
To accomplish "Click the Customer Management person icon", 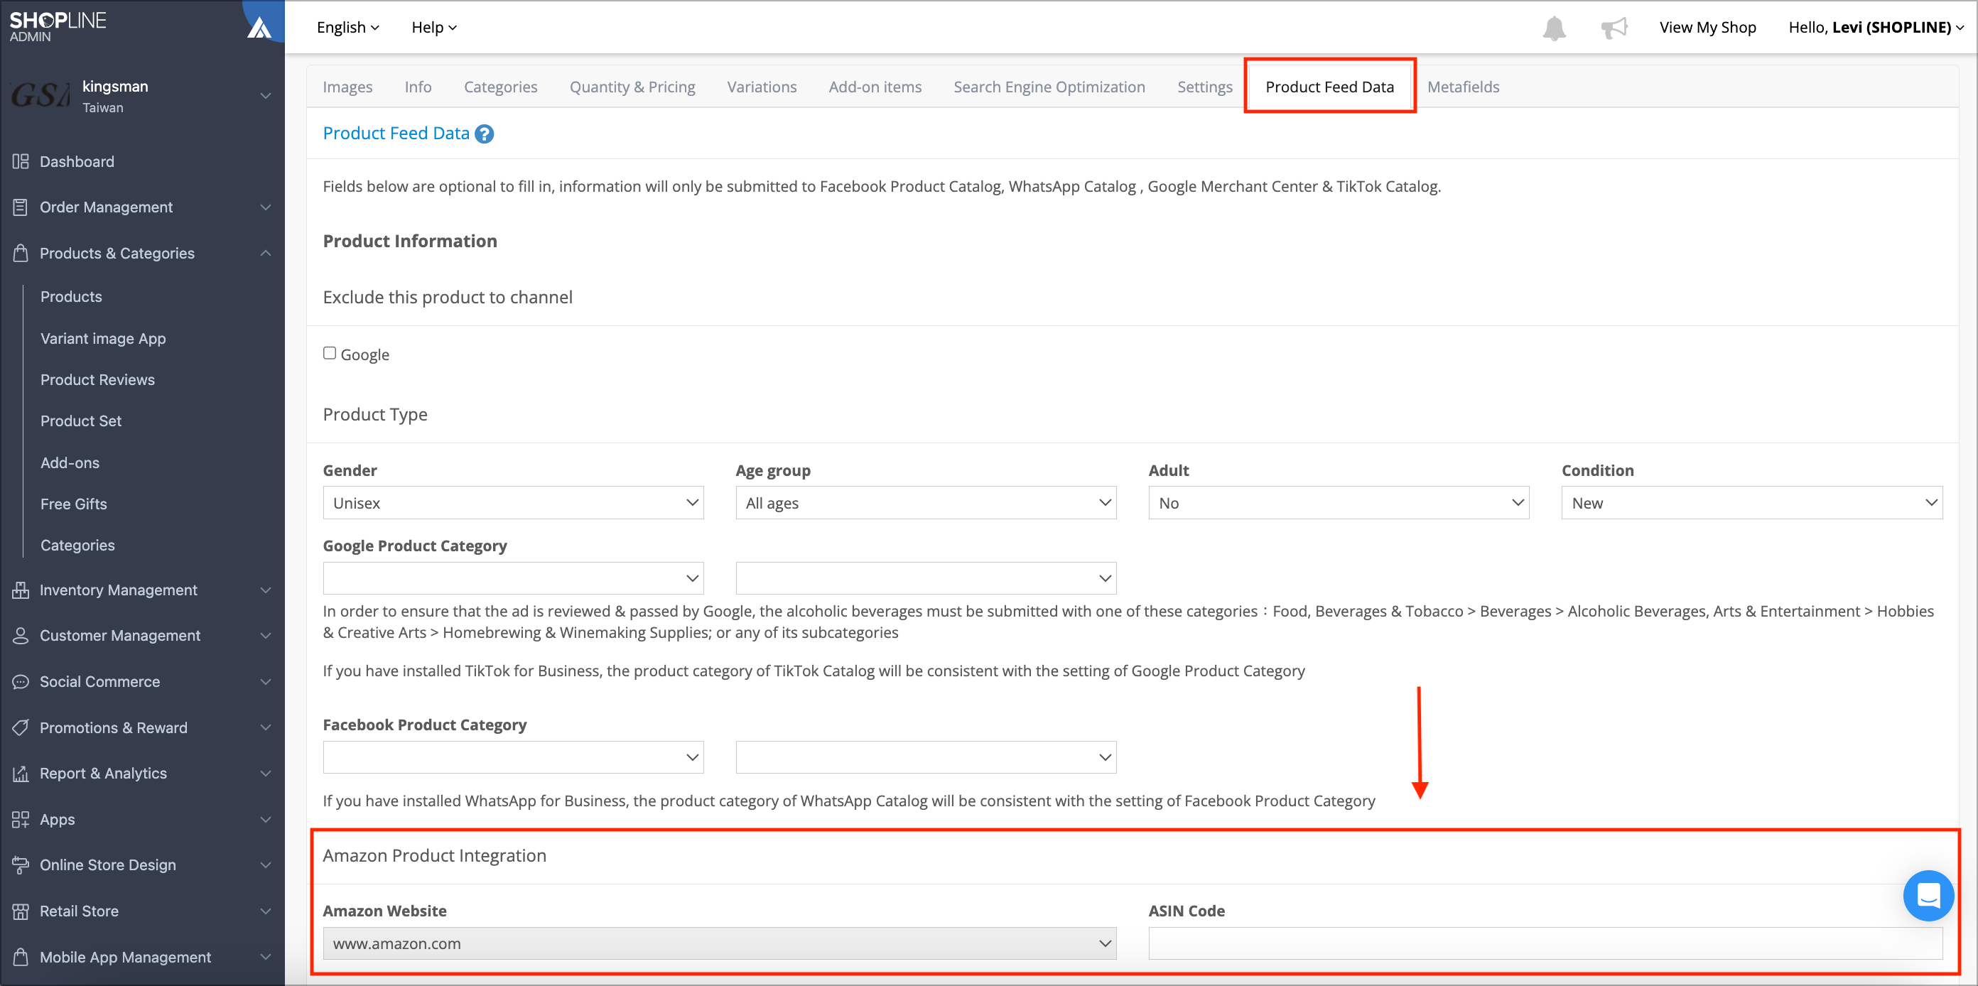I will 21,636.
